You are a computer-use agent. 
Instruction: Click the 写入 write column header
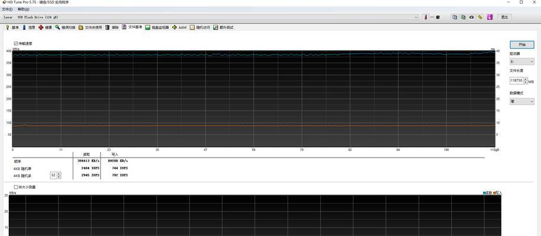(115, 155)
